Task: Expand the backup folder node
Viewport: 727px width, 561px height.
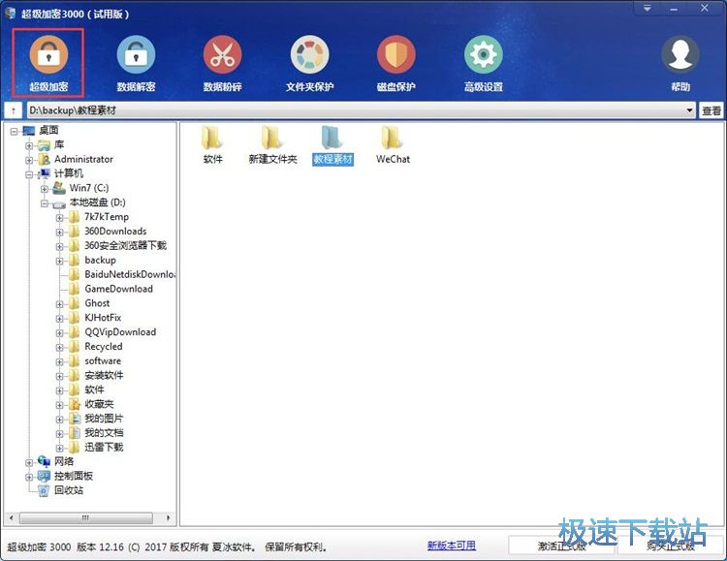Action: [59, 261]
